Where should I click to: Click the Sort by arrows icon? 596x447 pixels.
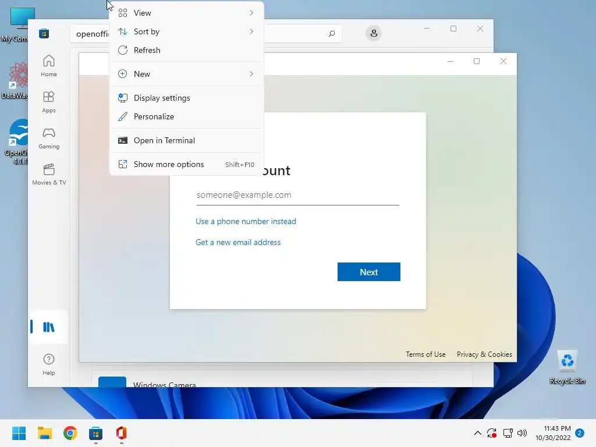pos(122,31)
